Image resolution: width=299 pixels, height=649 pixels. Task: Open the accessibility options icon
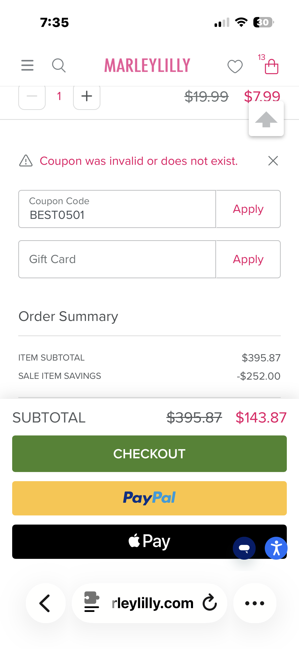[276, 548]
